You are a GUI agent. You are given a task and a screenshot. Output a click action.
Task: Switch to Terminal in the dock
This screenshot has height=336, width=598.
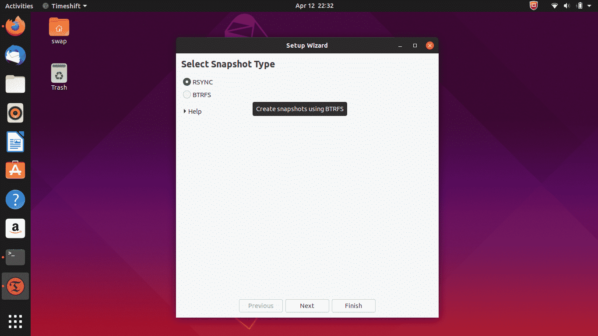15,257
